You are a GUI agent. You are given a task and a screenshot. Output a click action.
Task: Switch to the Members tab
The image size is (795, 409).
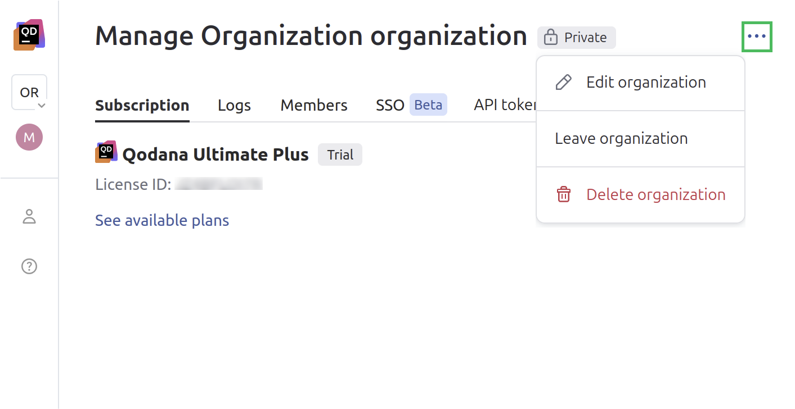point(314,104)
